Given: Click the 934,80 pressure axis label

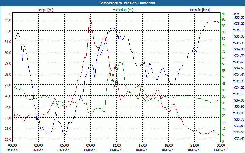Looking at the screenshot, I should coord(239,49).
